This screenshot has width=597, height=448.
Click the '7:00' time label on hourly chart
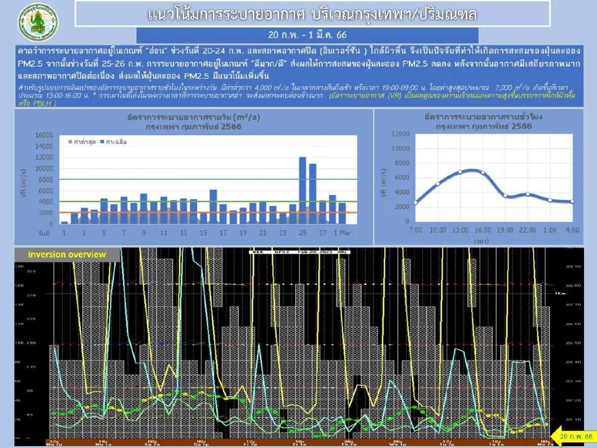coord(415,230)
